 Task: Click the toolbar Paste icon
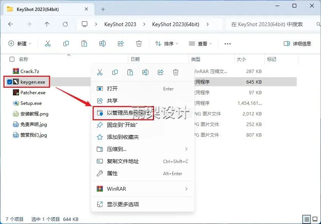[84, 44]
